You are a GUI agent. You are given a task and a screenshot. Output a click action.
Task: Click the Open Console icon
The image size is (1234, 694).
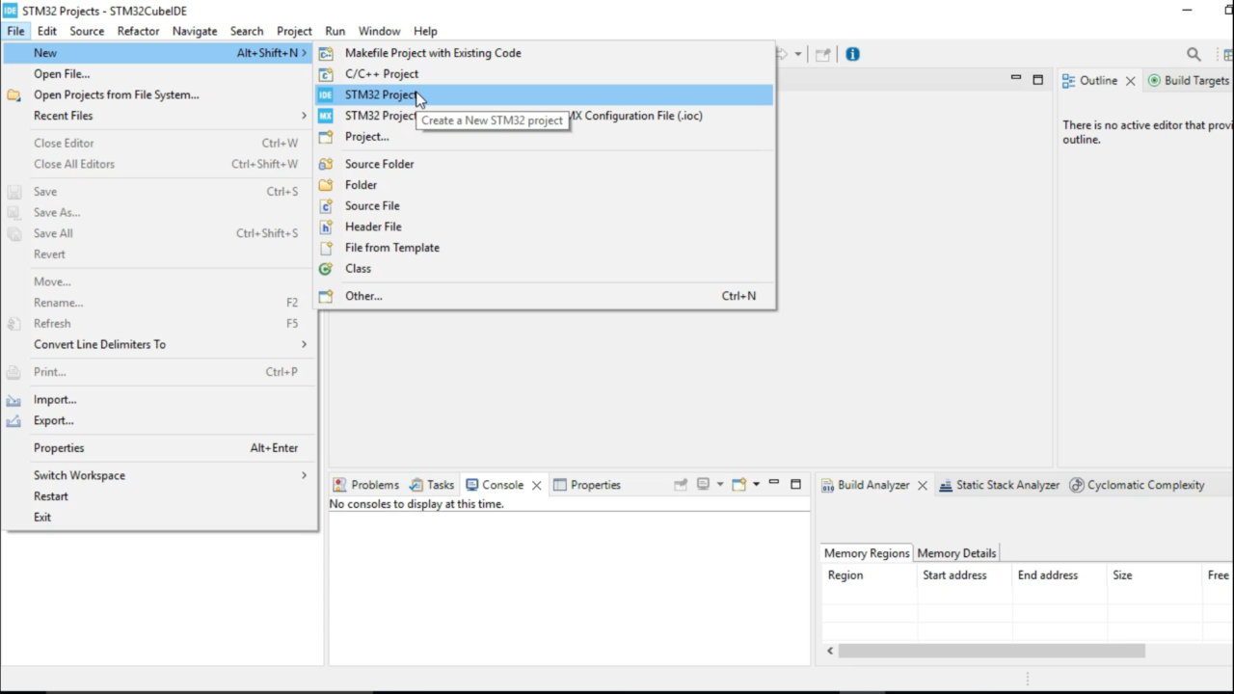pos(739,485)
